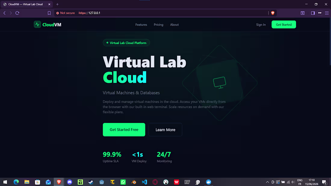Image resolution: width=331 pixels, height=186 pixels.
Task: Click the Get Started Free button
Action: (x=124, y=130)
